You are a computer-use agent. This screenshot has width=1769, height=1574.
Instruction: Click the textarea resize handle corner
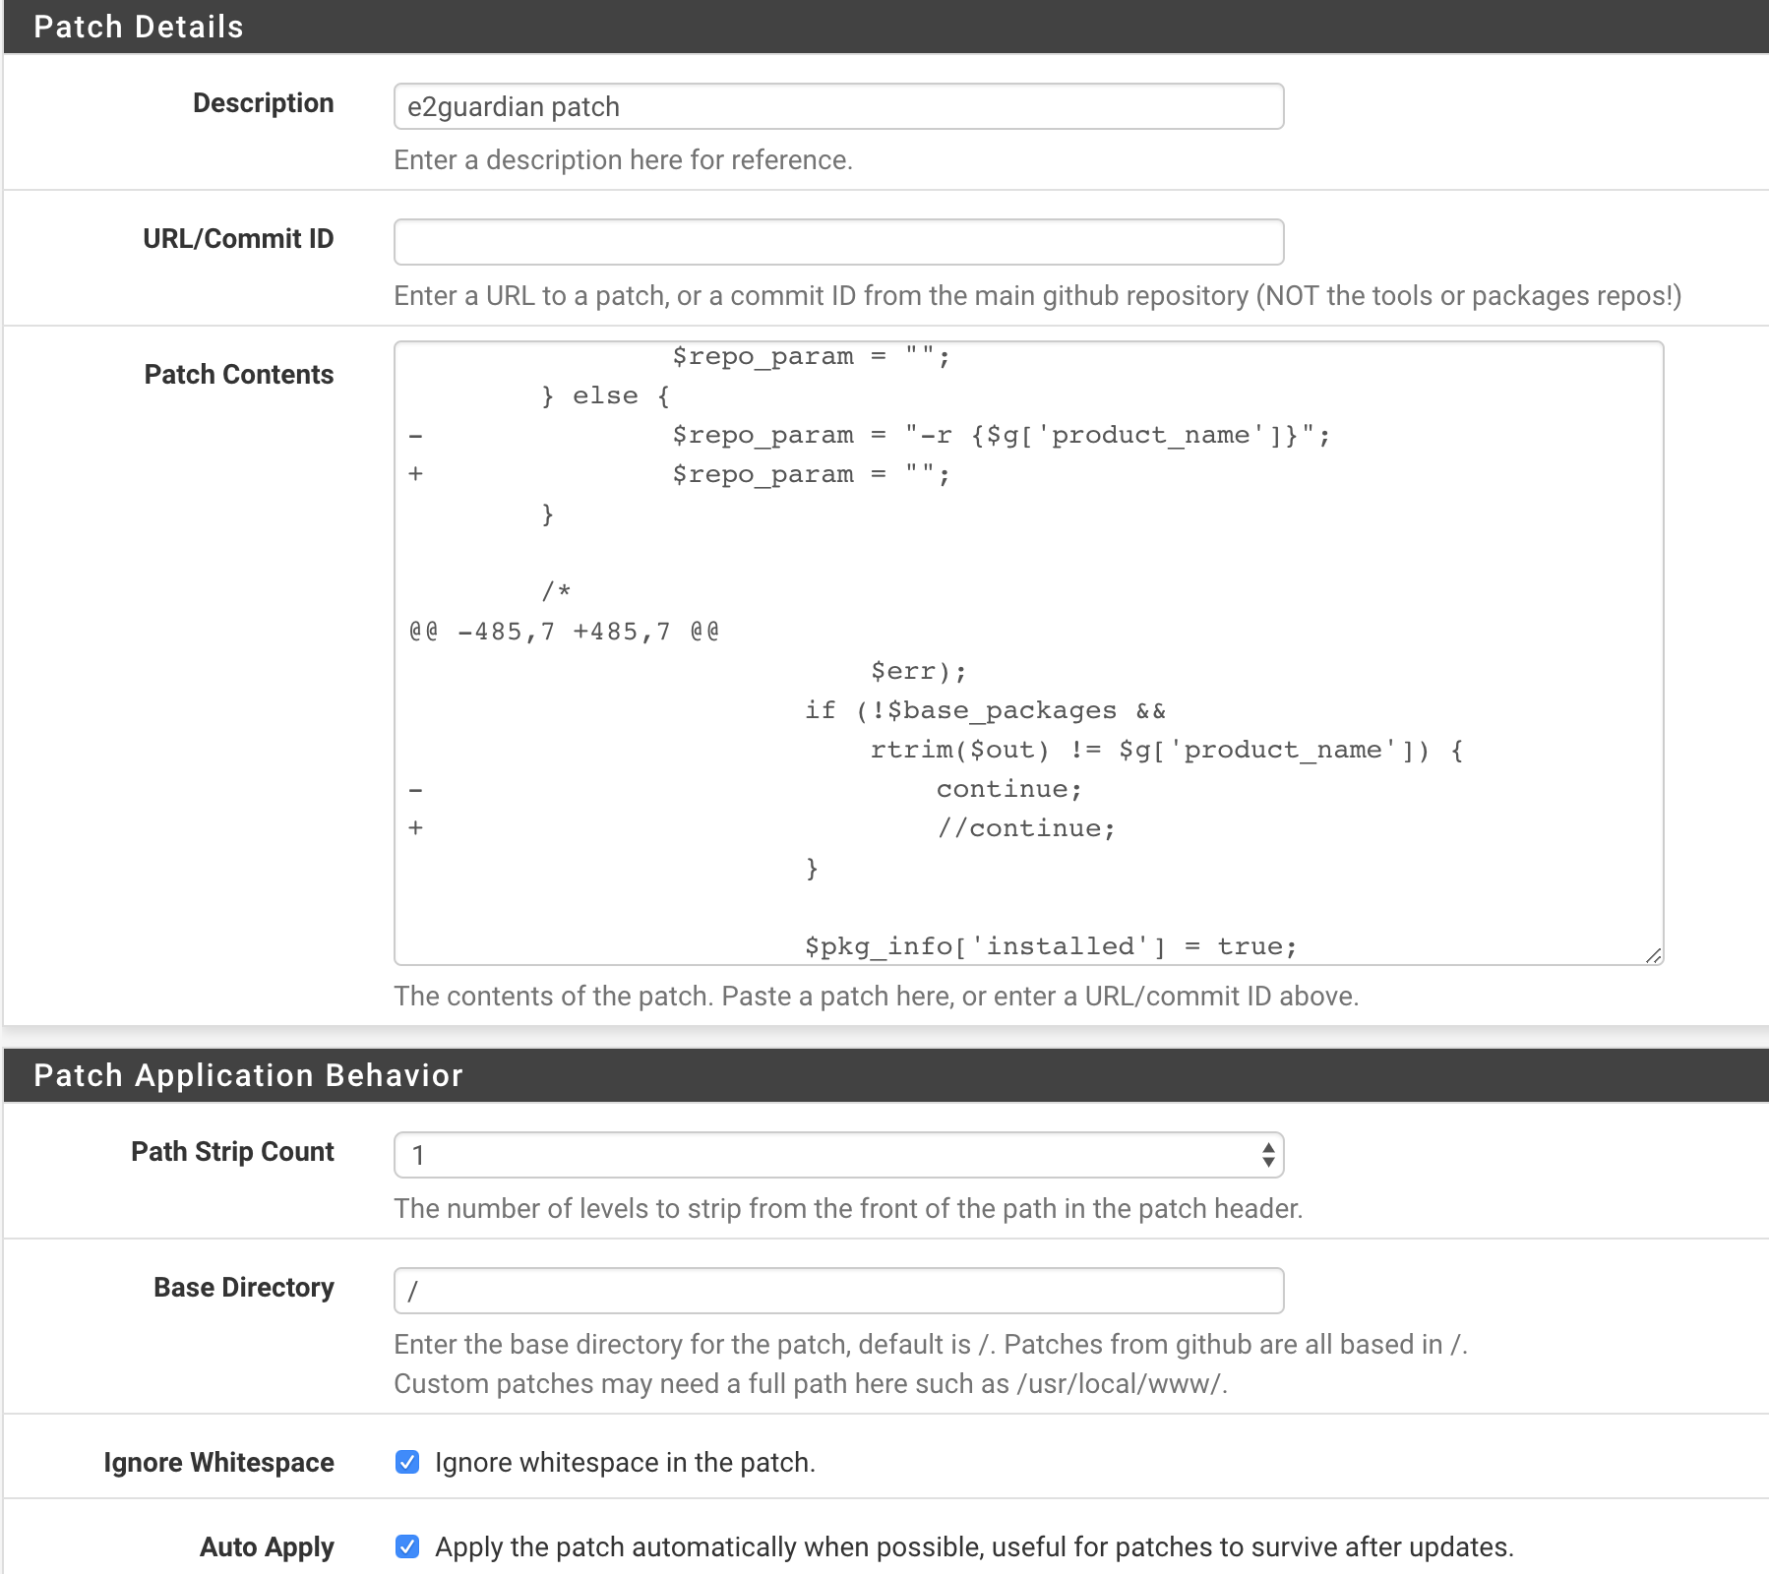(x=1653, y=955)
